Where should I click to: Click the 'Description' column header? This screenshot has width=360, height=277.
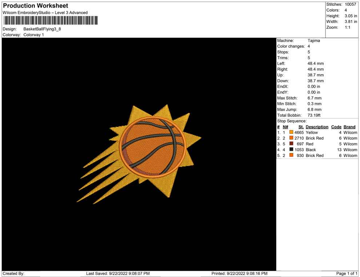pos(317,127)
